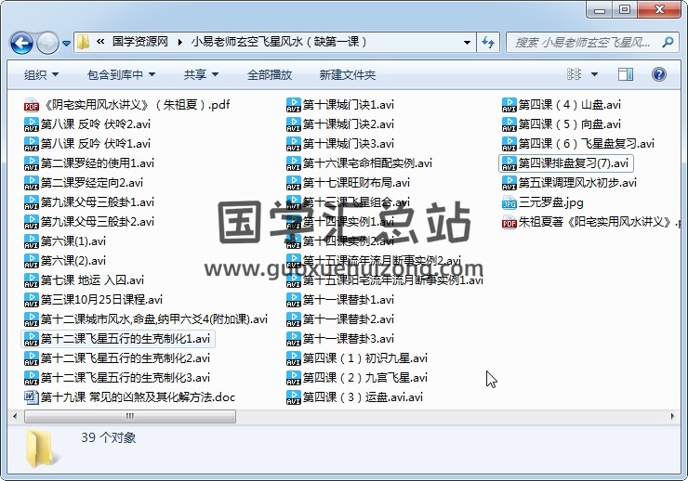Image resolution: width=688 pixels, height=481 pixels.
Task: Select PDF icon of 《阴宅实用风水讲义》
Action: click(32, 105)
